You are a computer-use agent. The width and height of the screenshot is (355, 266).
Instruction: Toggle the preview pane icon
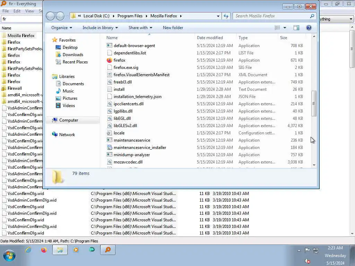[x=296, y=28]
